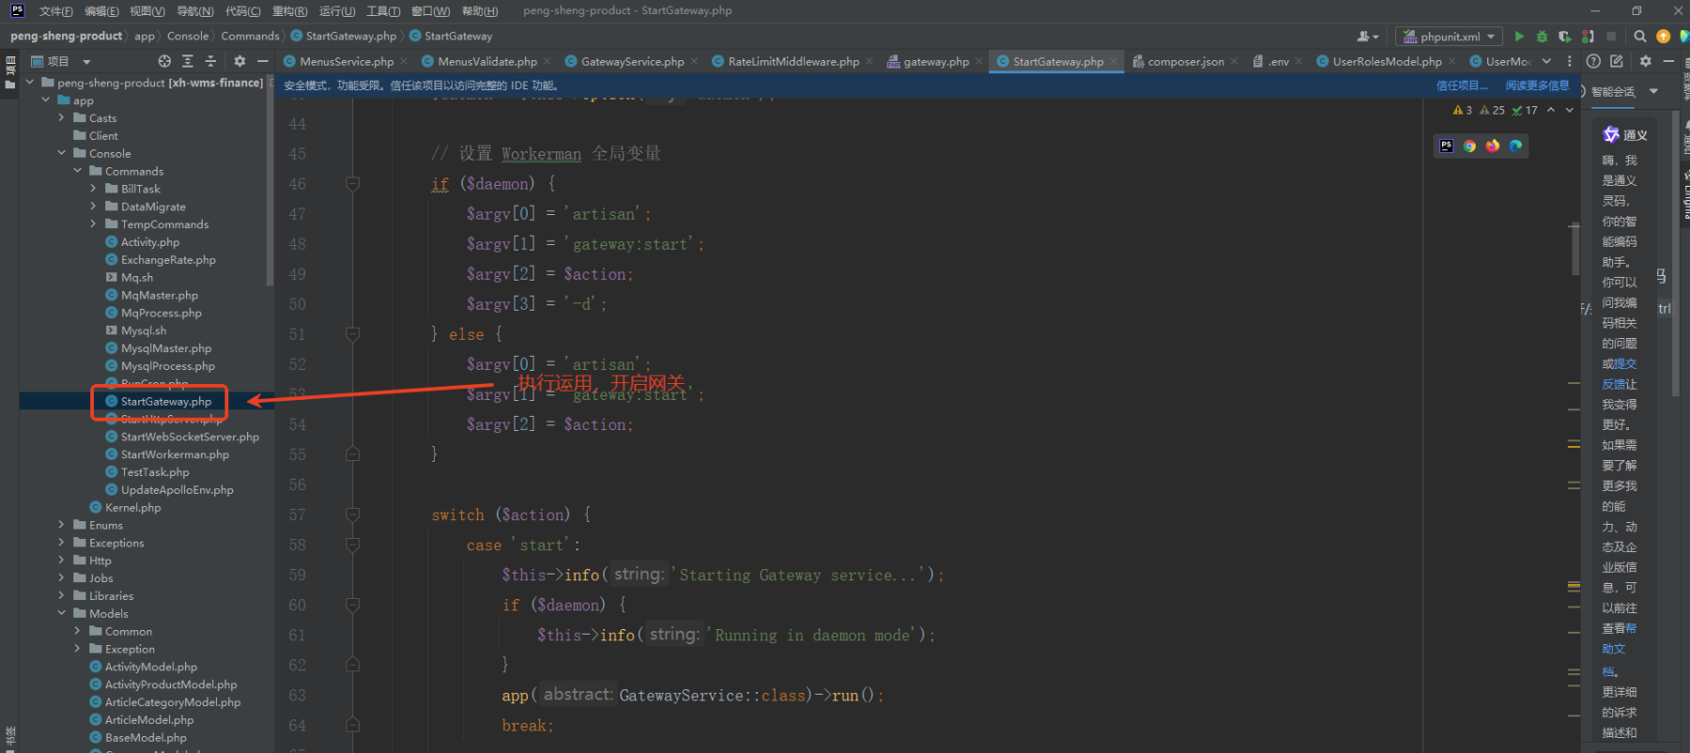Expand the Http folder

pyautogui.click(x=62, y=561)
